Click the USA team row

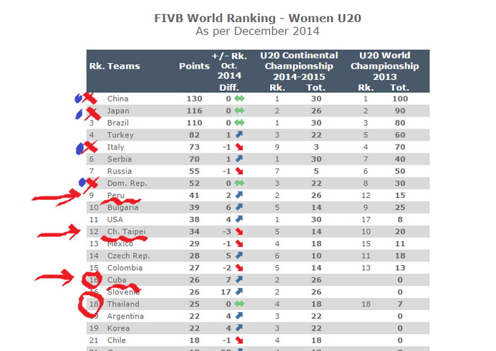pos(258,219)
